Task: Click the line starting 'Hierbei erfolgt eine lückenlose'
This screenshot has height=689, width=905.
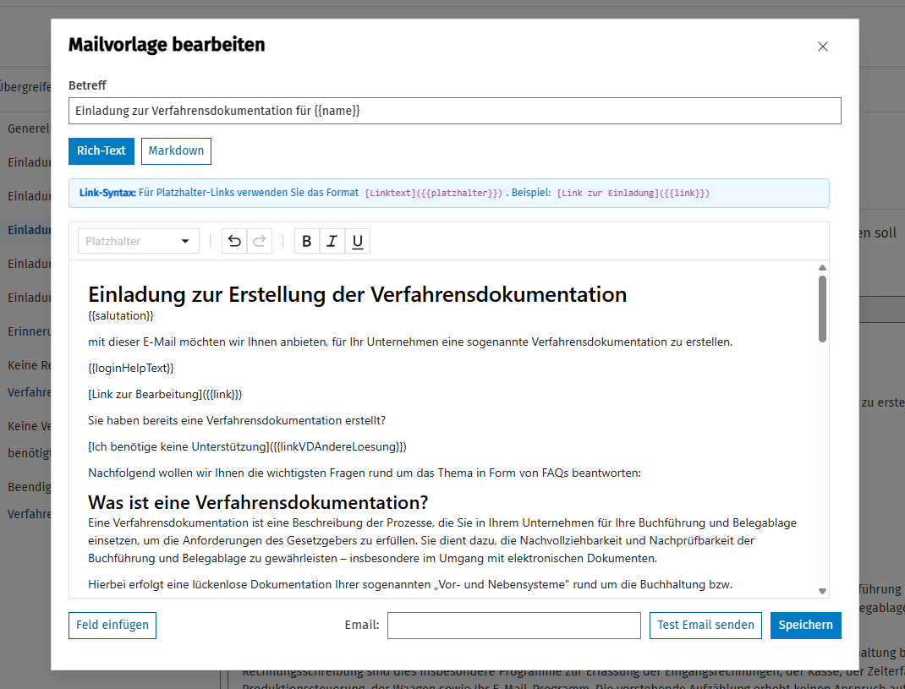Action: pos(410,584)
